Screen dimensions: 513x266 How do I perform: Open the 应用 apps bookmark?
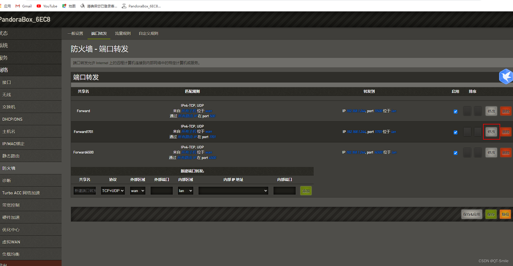point(5,6)
